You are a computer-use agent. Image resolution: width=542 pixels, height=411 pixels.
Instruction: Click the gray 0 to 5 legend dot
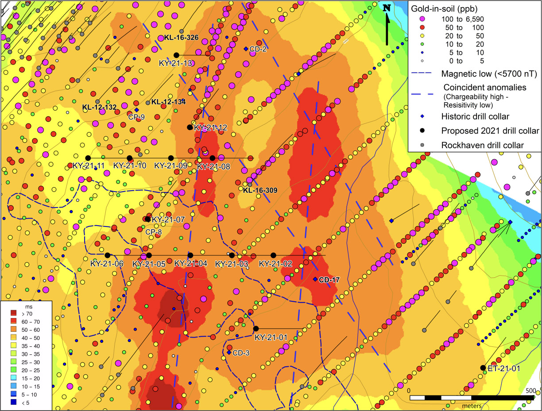click(x=422, y=61)
